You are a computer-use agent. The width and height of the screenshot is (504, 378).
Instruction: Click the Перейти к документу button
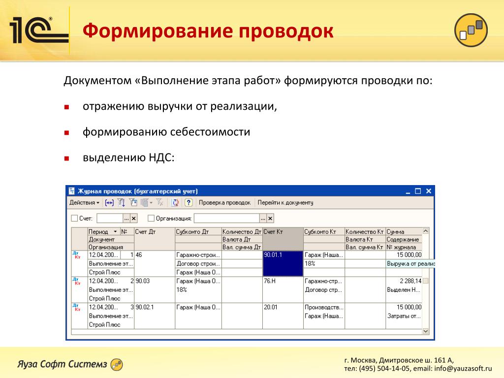tap(285, 203)
